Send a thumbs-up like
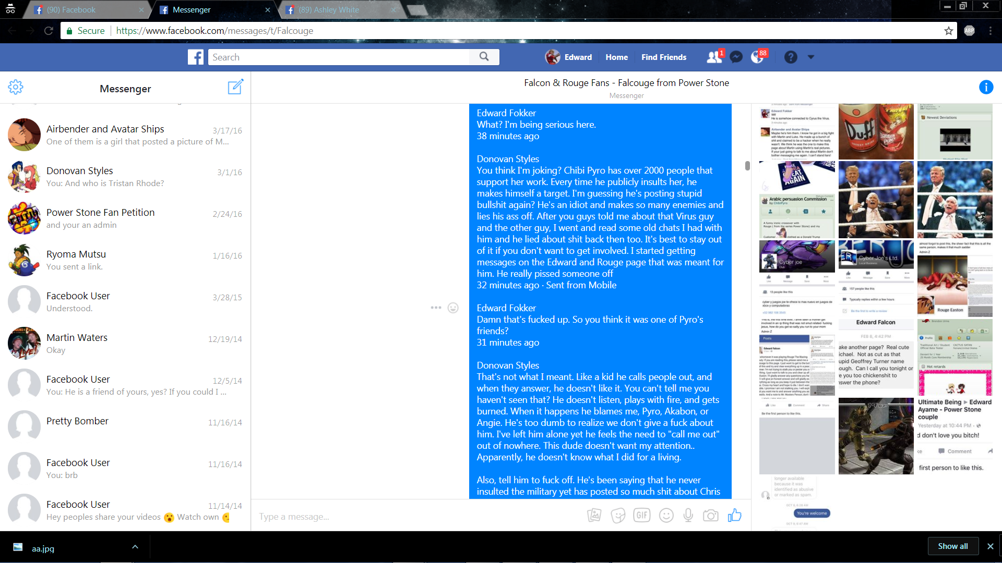1002x563 pixels. click(735, 515)
